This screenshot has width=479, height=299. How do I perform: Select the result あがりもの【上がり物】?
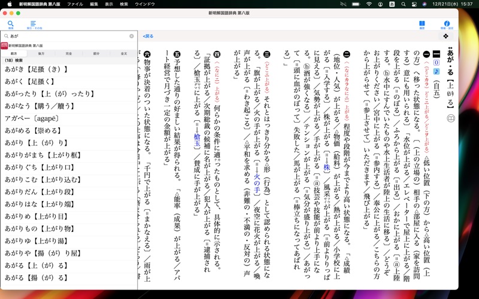click(x=69, y=228)
